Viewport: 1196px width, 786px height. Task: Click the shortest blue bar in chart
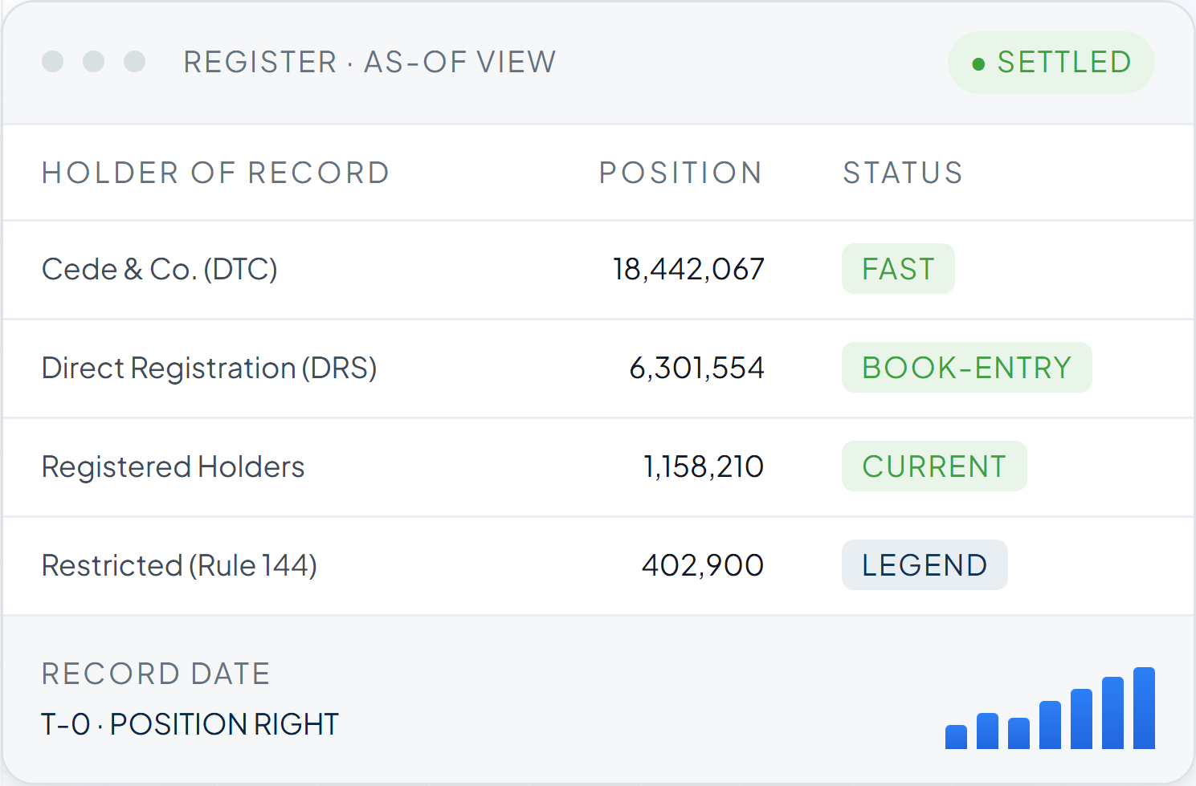[956, 737]
